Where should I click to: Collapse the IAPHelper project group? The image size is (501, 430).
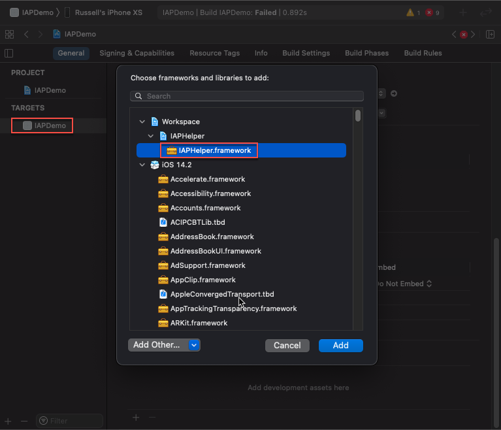(151, 136)
